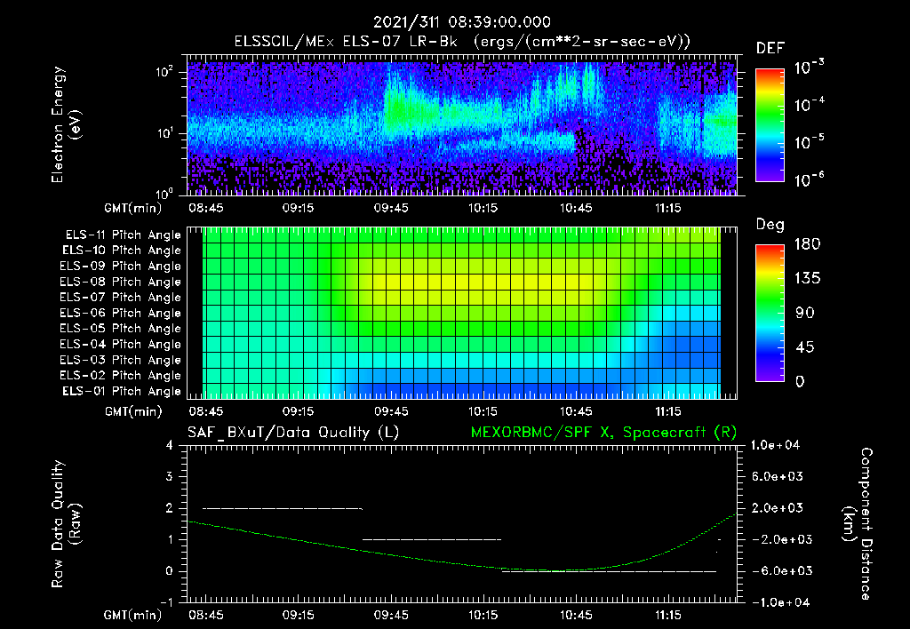
Task: Select the ELS-01 Pitch Angle row label
Action: pyautogui.click(x=122, y=391)
